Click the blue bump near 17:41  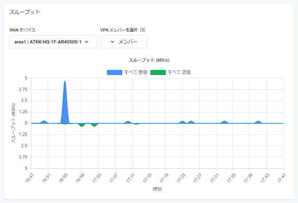(258, 122)
